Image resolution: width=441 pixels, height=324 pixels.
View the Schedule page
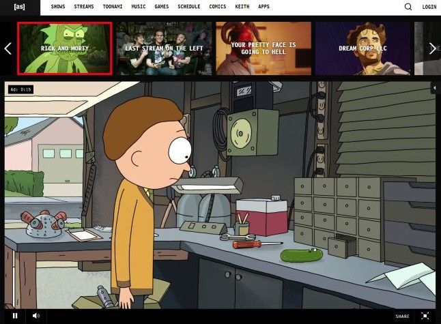pyautogui.click(x=189, y=7)
